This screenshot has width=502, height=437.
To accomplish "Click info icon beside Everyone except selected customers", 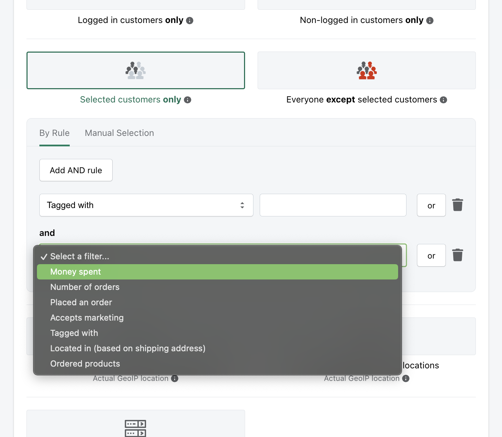I will coord(443,100).
